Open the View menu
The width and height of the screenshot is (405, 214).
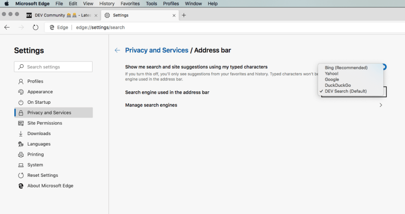point(88,4)
